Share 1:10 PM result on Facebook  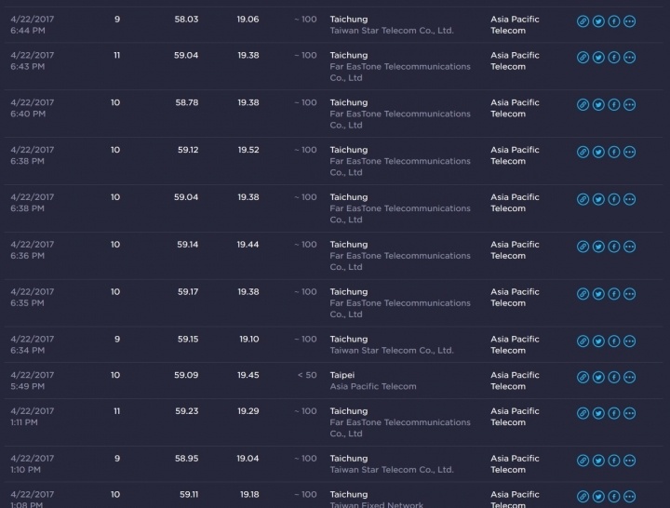(x=614, y=461)
